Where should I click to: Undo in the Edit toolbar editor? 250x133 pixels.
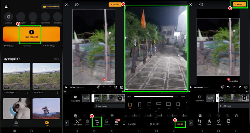pos(104,87)
